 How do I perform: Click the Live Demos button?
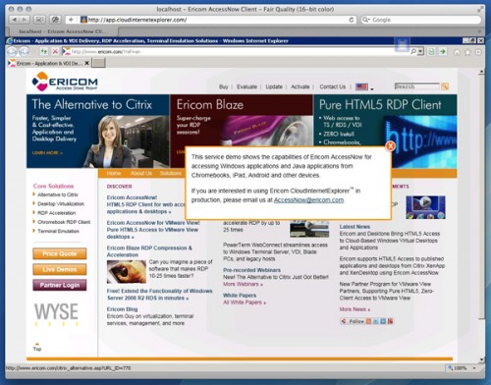click(x=60, y=269)
